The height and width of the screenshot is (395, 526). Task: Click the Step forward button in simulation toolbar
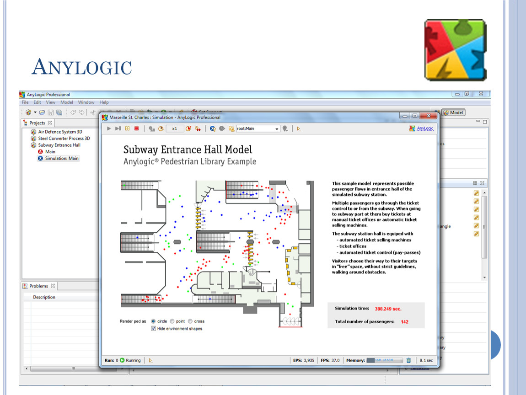click(118, 128)
